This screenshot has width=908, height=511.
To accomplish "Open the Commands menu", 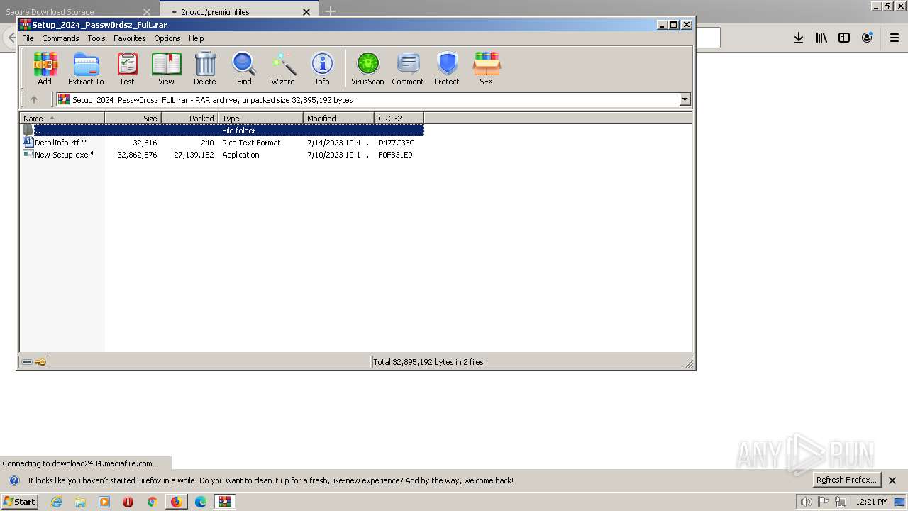I will 60,38.
